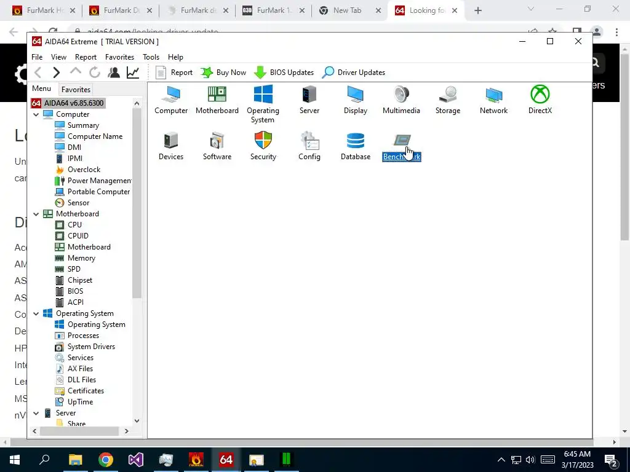630x472 pixels.
Task: Select Overclock in the tree
Action: [78, 170]
